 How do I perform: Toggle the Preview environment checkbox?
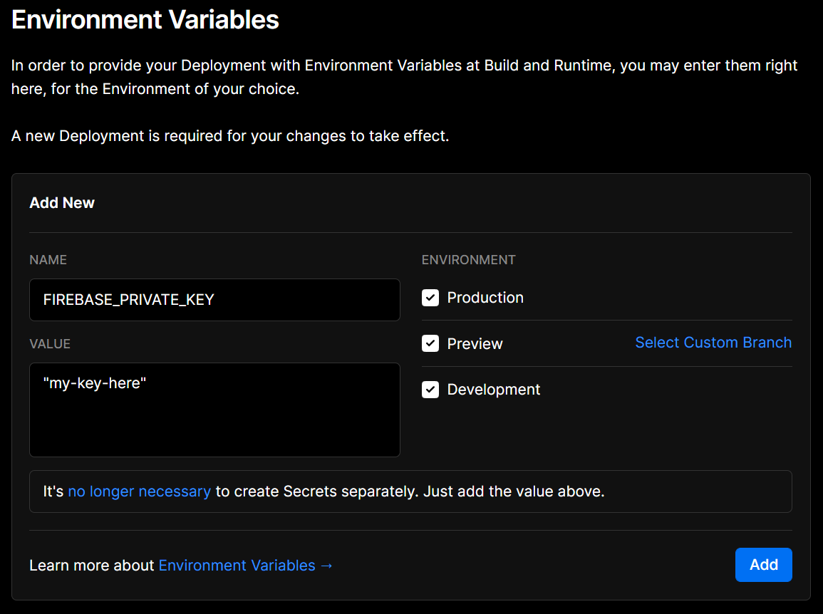(x=430, y=343)
